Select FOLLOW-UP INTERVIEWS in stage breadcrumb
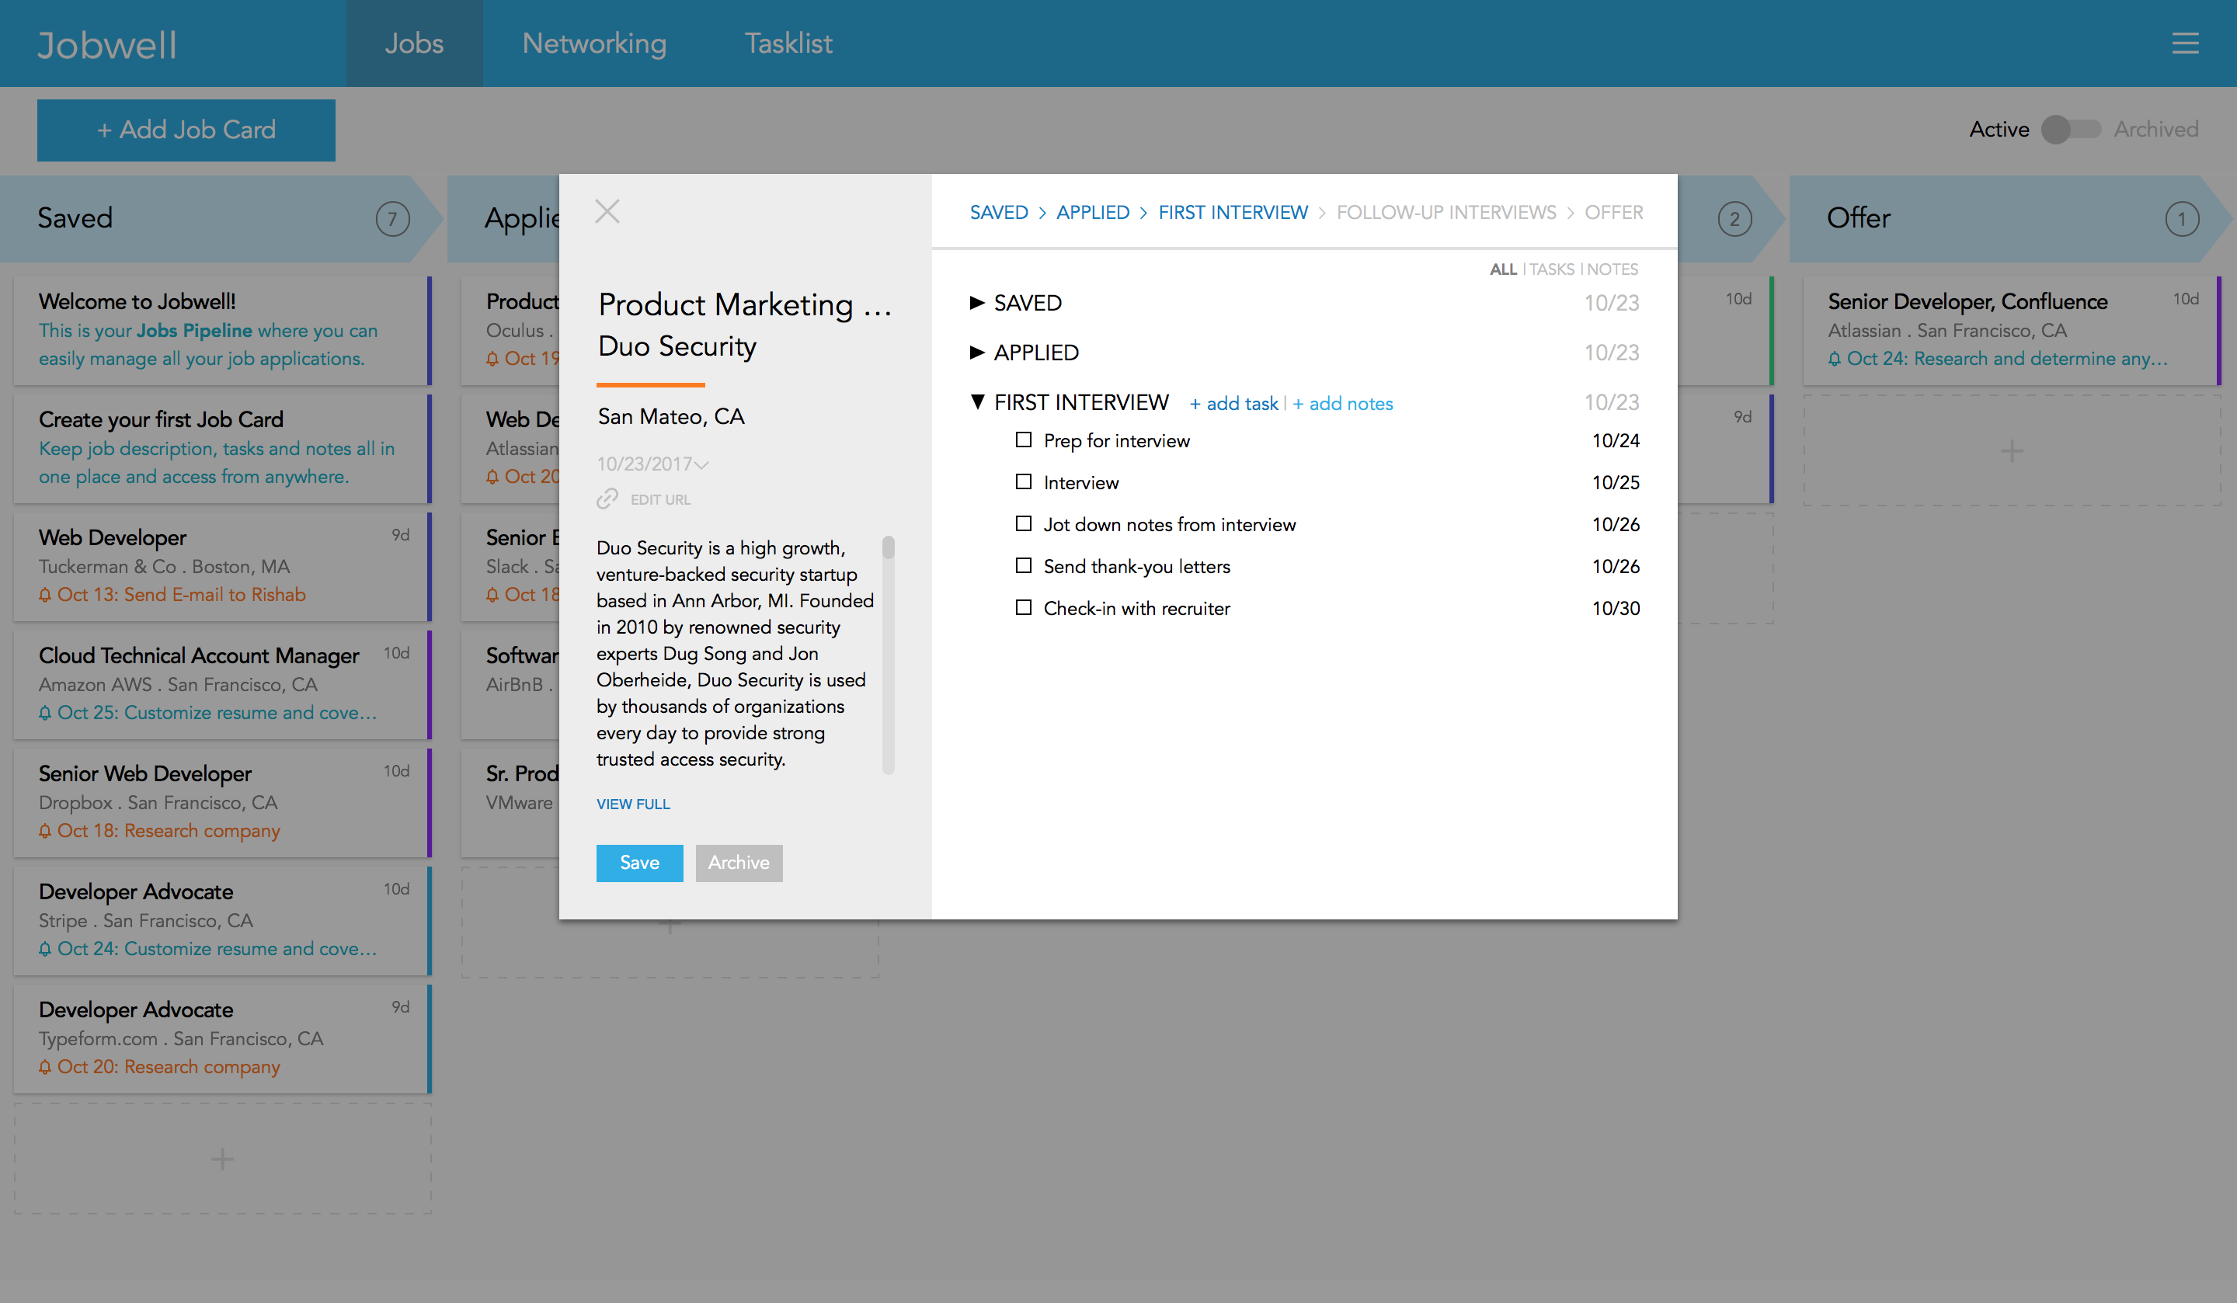This screenshot has width=2237, height=1303. click(x=1446, y=213)
